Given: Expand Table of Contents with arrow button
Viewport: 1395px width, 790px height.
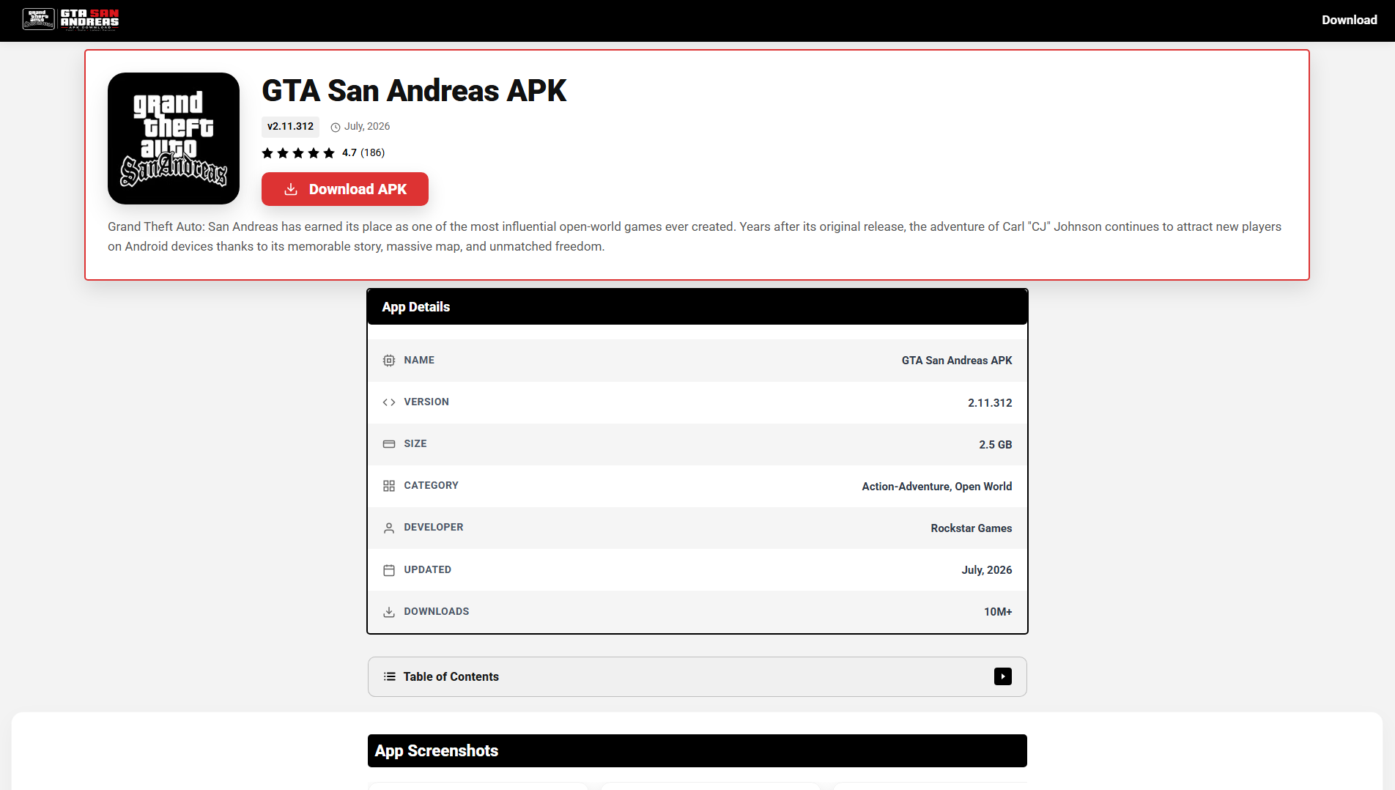Looking at the screenshot, I should (x=1003, y=676).
